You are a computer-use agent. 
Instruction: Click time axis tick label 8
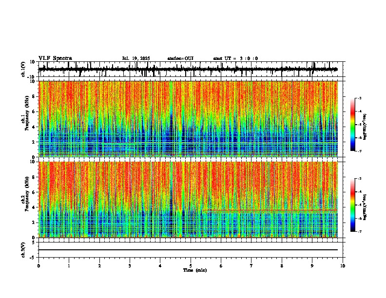coord(282,266)
